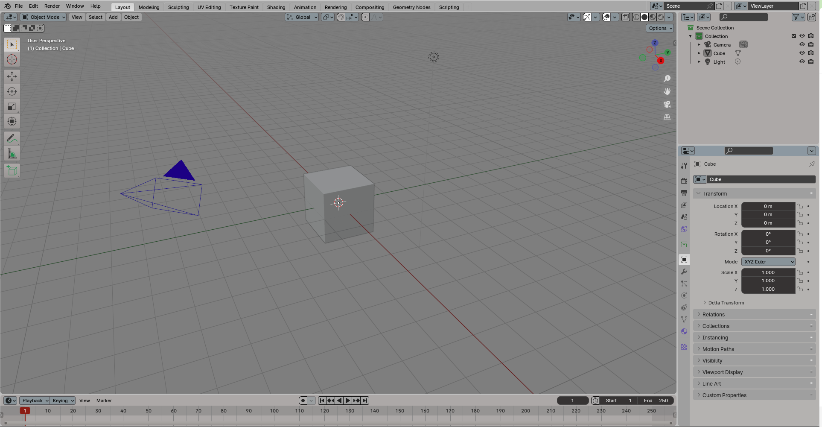Expand Cube item in outliner tree
The width and height of the screenshot is (822, 427).
(x=699, y=53)
